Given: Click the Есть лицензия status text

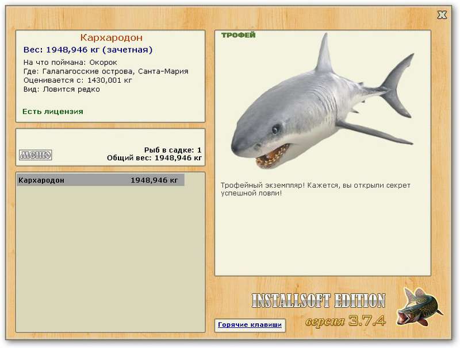Looking at the screenshot, I should coord(53,111).
